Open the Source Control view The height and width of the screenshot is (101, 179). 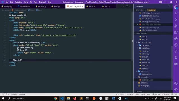click(176, 20)
